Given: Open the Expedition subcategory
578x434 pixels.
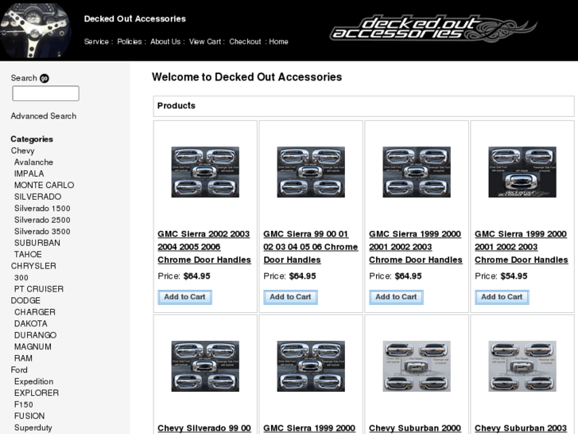Looking at the screenshot, I should click(34, 381).
